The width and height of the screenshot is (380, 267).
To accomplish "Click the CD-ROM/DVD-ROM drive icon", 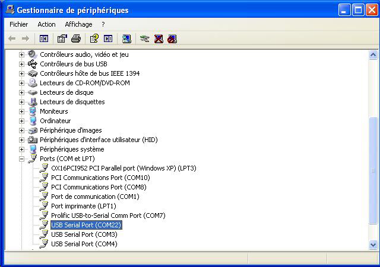I will 33,83.
